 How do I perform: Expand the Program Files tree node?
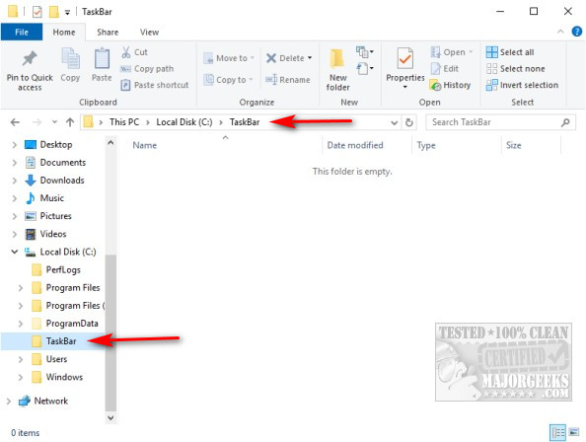21,288
